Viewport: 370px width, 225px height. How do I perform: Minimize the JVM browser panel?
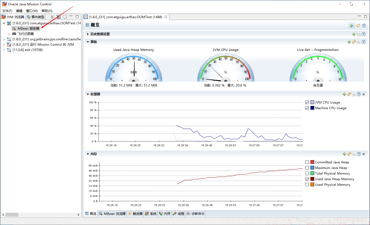71,17
